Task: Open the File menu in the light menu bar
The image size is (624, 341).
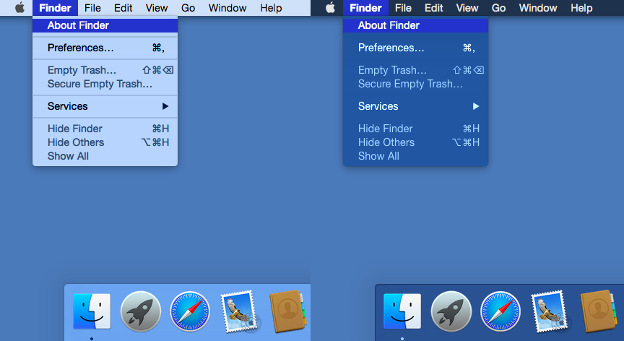Action: pyautogui.click(x=92, y=8)
